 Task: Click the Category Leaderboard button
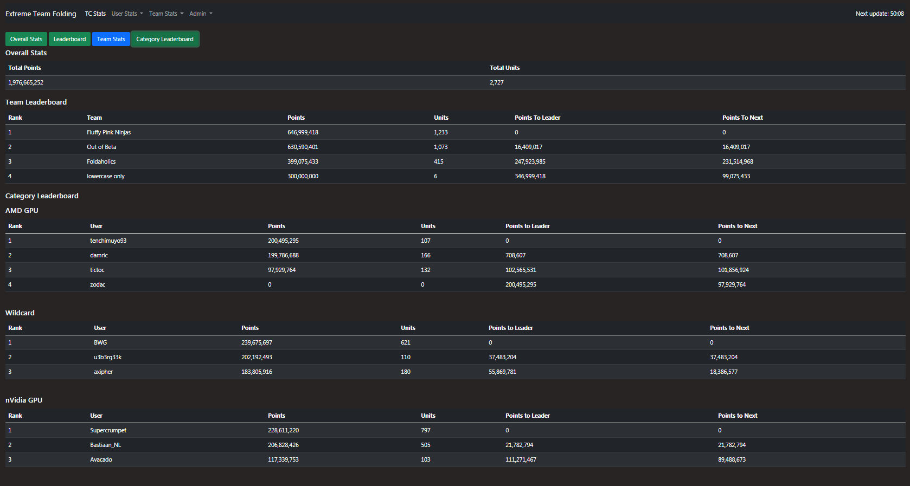click(x=165, y=39)
